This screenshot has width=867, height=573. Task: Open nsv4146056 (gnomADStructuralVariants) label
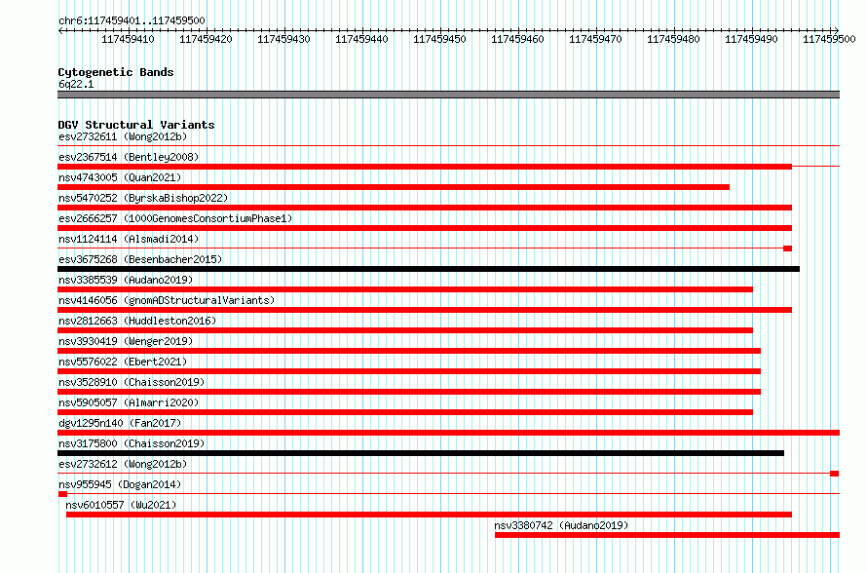[x=167, y=300]
